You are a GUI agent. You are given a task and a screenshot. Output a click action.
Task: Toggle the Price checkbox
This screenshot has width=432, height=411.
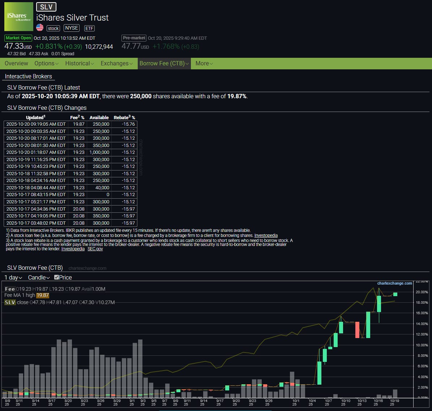(56, 277)
